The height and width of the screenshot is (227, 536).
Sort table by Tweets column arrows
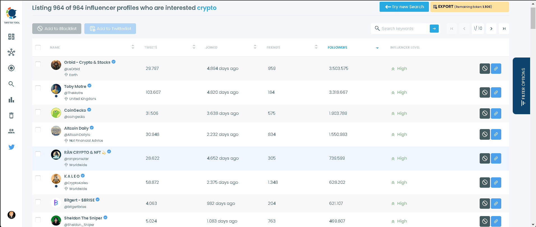coord(194,47)
